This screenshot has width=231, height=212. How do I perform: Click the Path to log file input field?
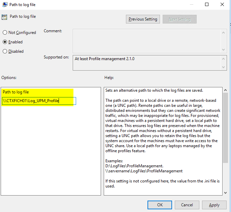[x=39, y=101]
